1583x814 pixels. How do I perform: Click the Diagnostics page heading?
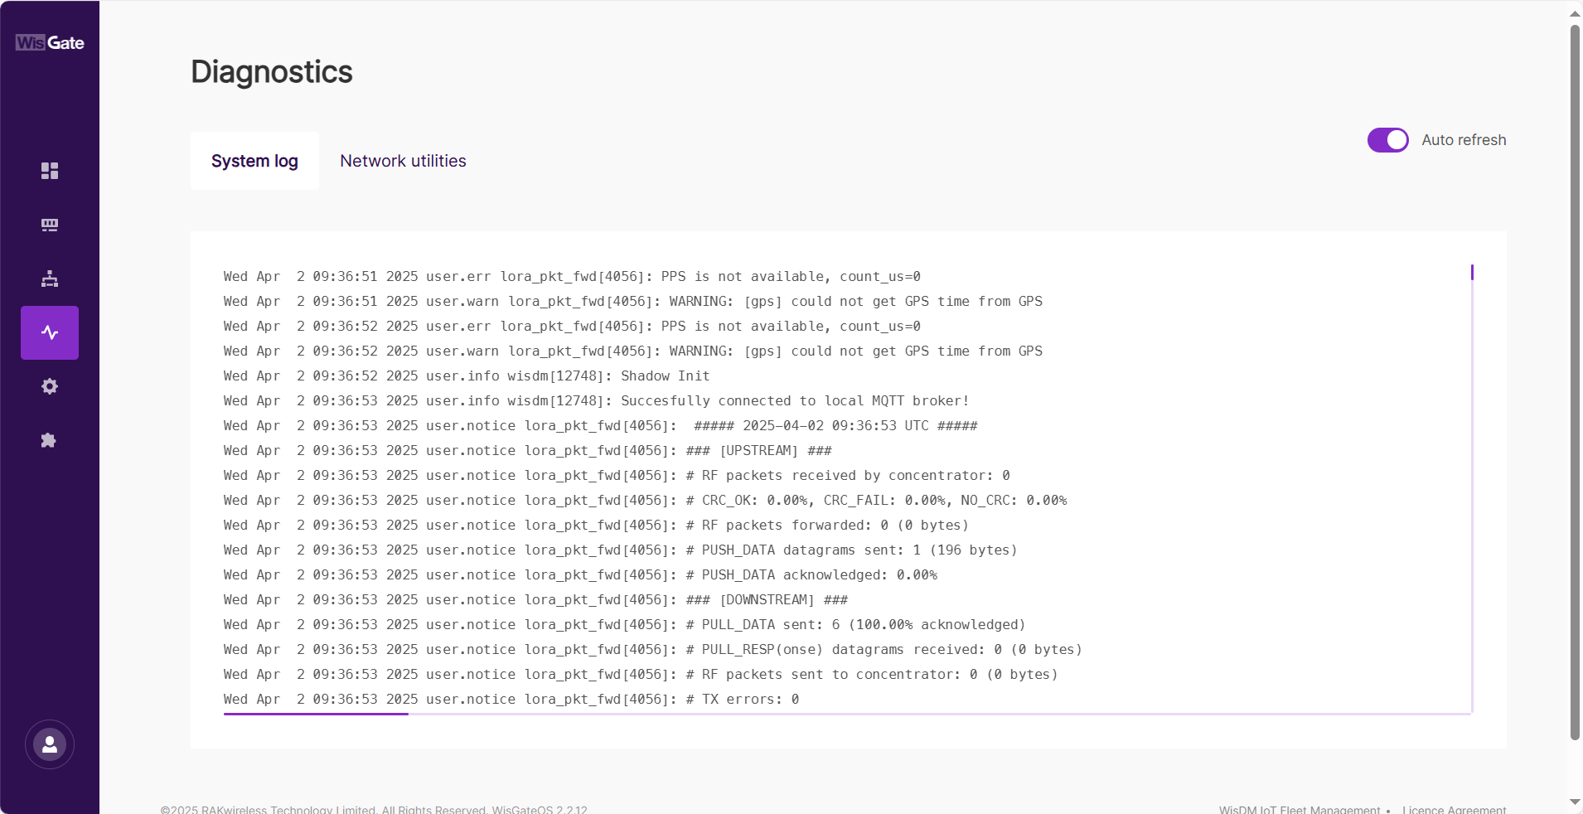click(272, 72)
